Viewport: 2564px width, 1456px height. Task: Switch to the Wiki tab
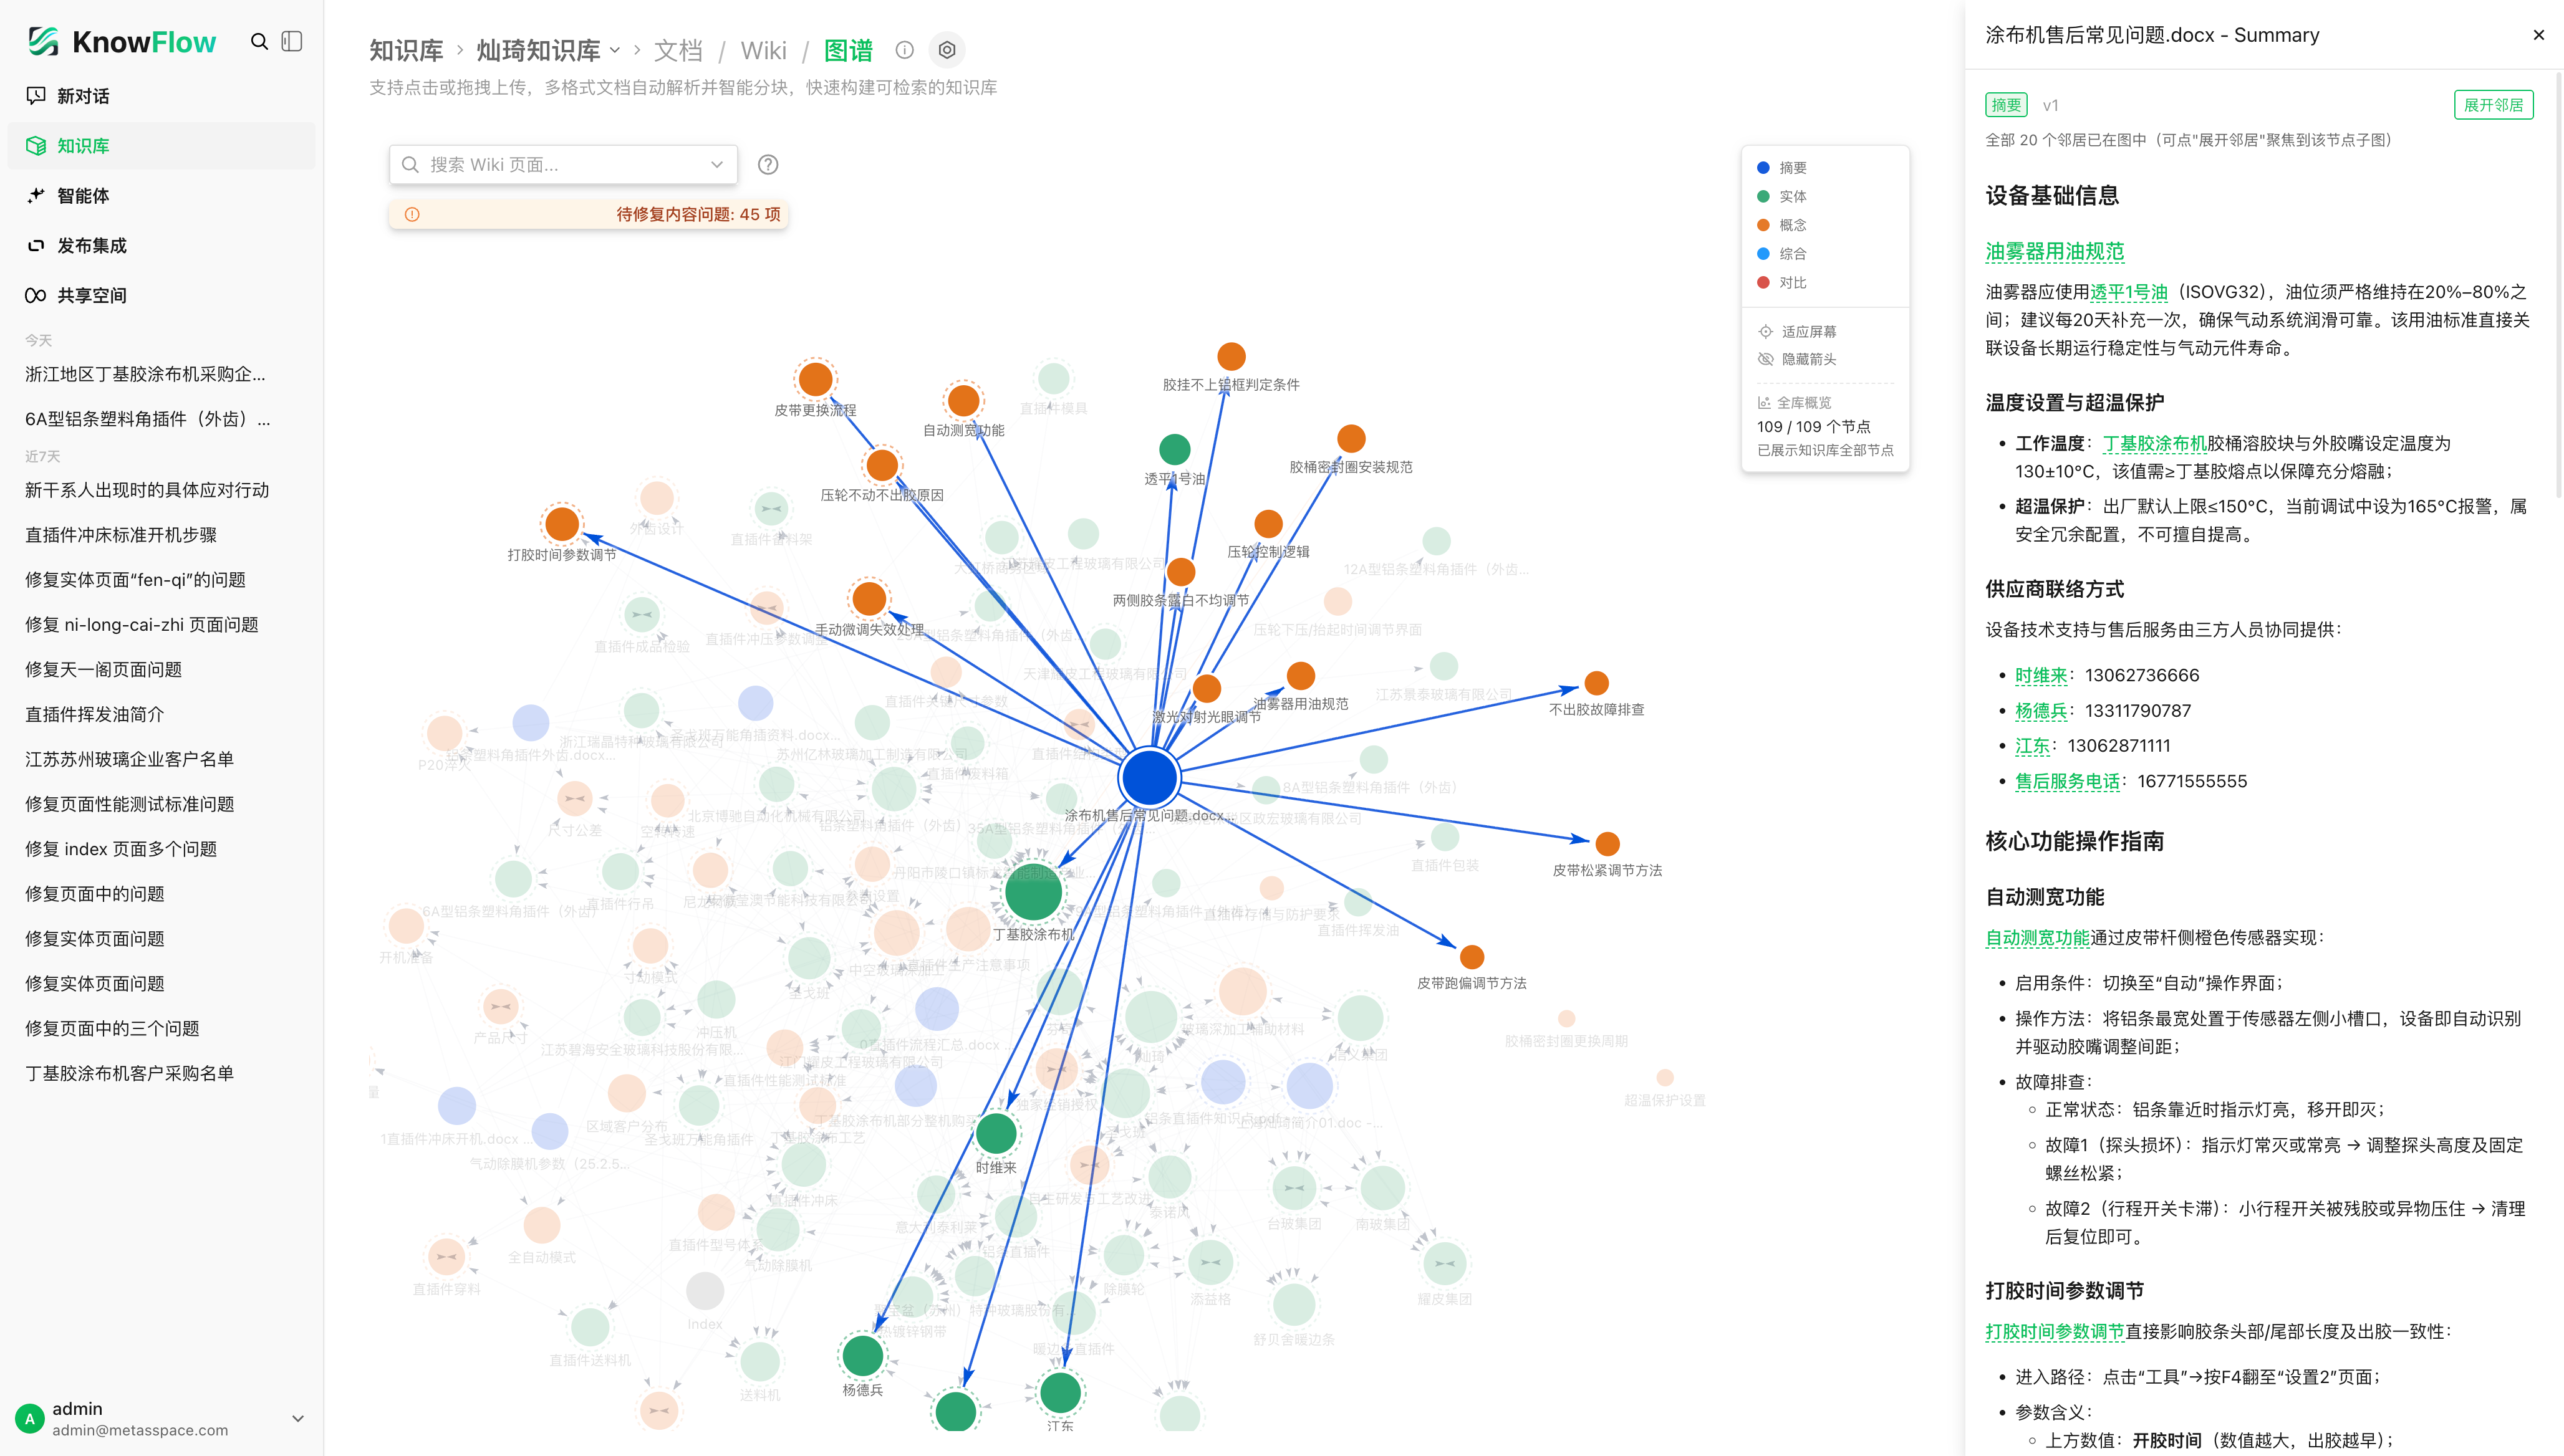(763, 50)
